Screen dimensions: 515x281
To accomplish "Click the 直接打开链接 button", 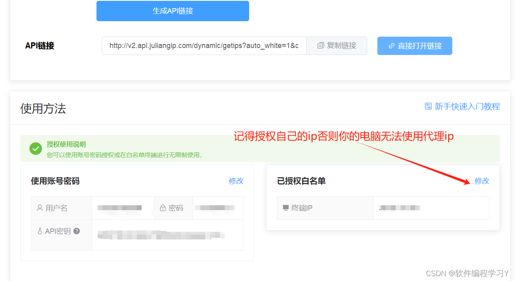I will click(x=415, y=46).
